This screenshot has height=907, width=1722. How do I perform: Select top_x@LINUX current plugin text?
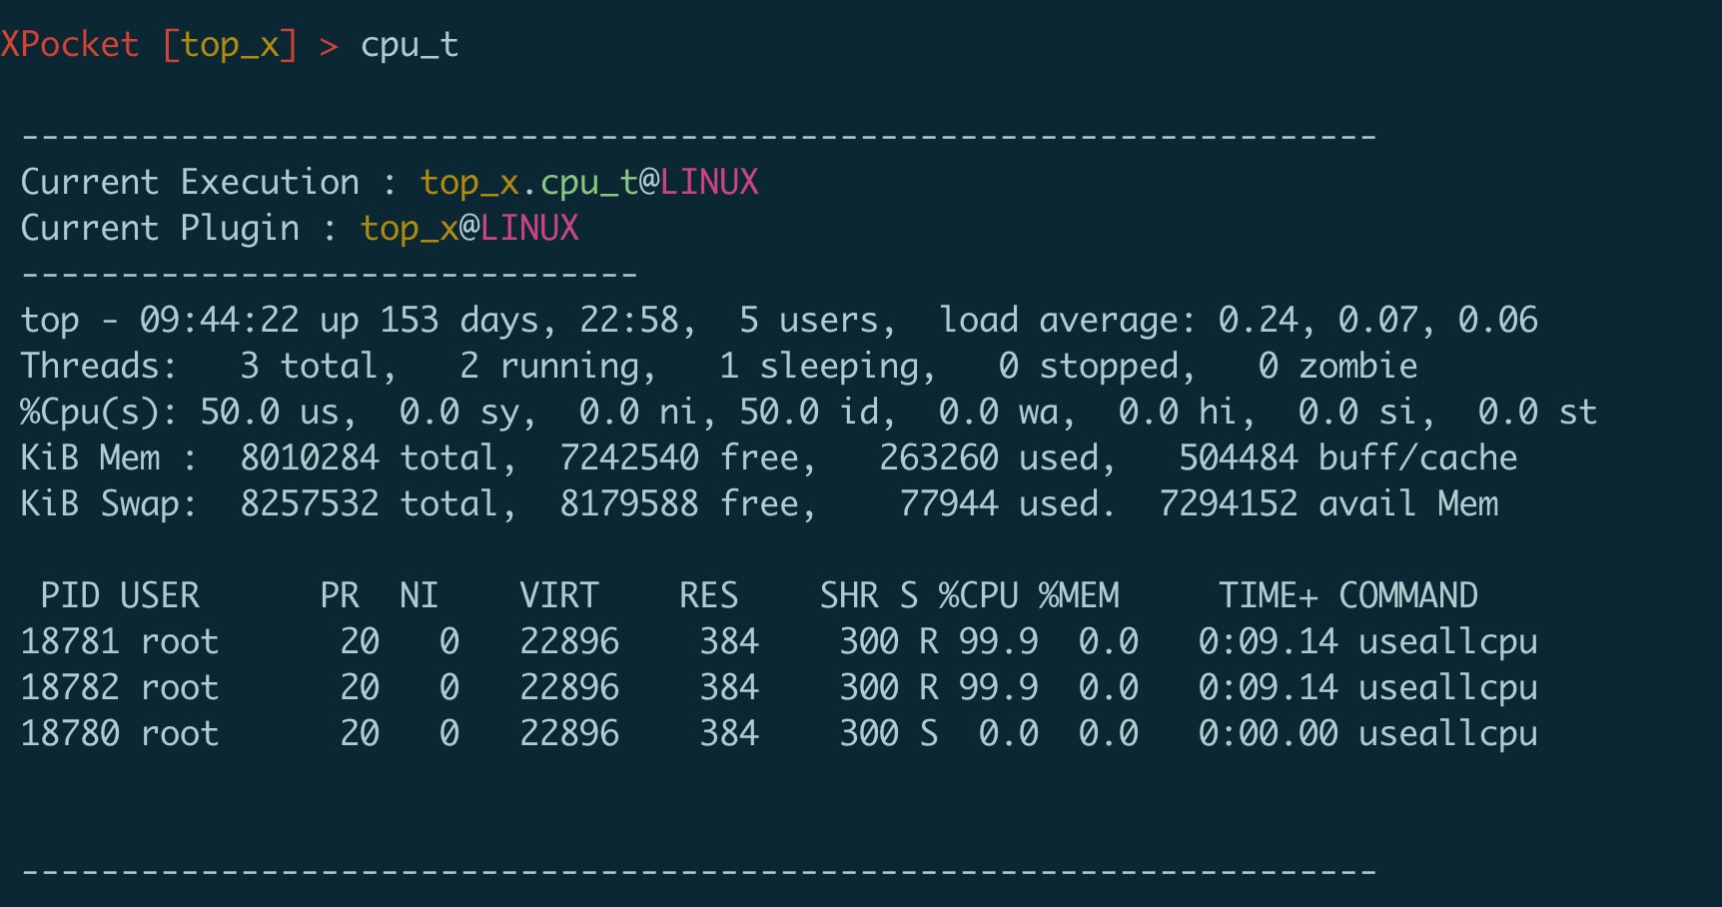click(469, 229)
